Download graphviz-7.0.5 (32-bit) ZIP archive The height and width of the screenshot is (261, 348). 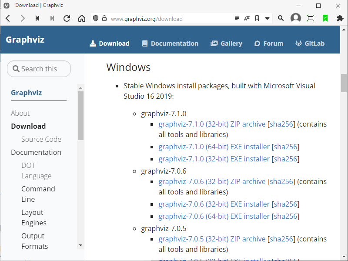[x=212, y=239]
